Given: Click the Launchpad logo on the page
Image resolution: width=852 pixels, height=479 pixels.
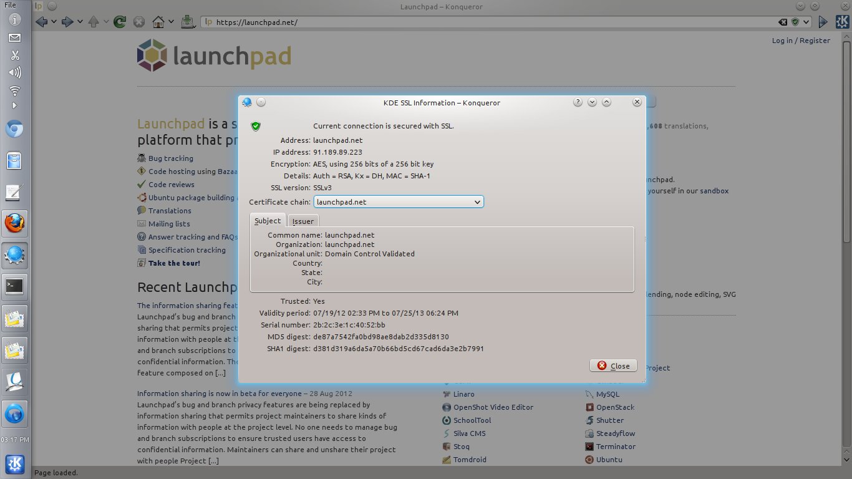Looking at the screenshot, I should (214, 55).
